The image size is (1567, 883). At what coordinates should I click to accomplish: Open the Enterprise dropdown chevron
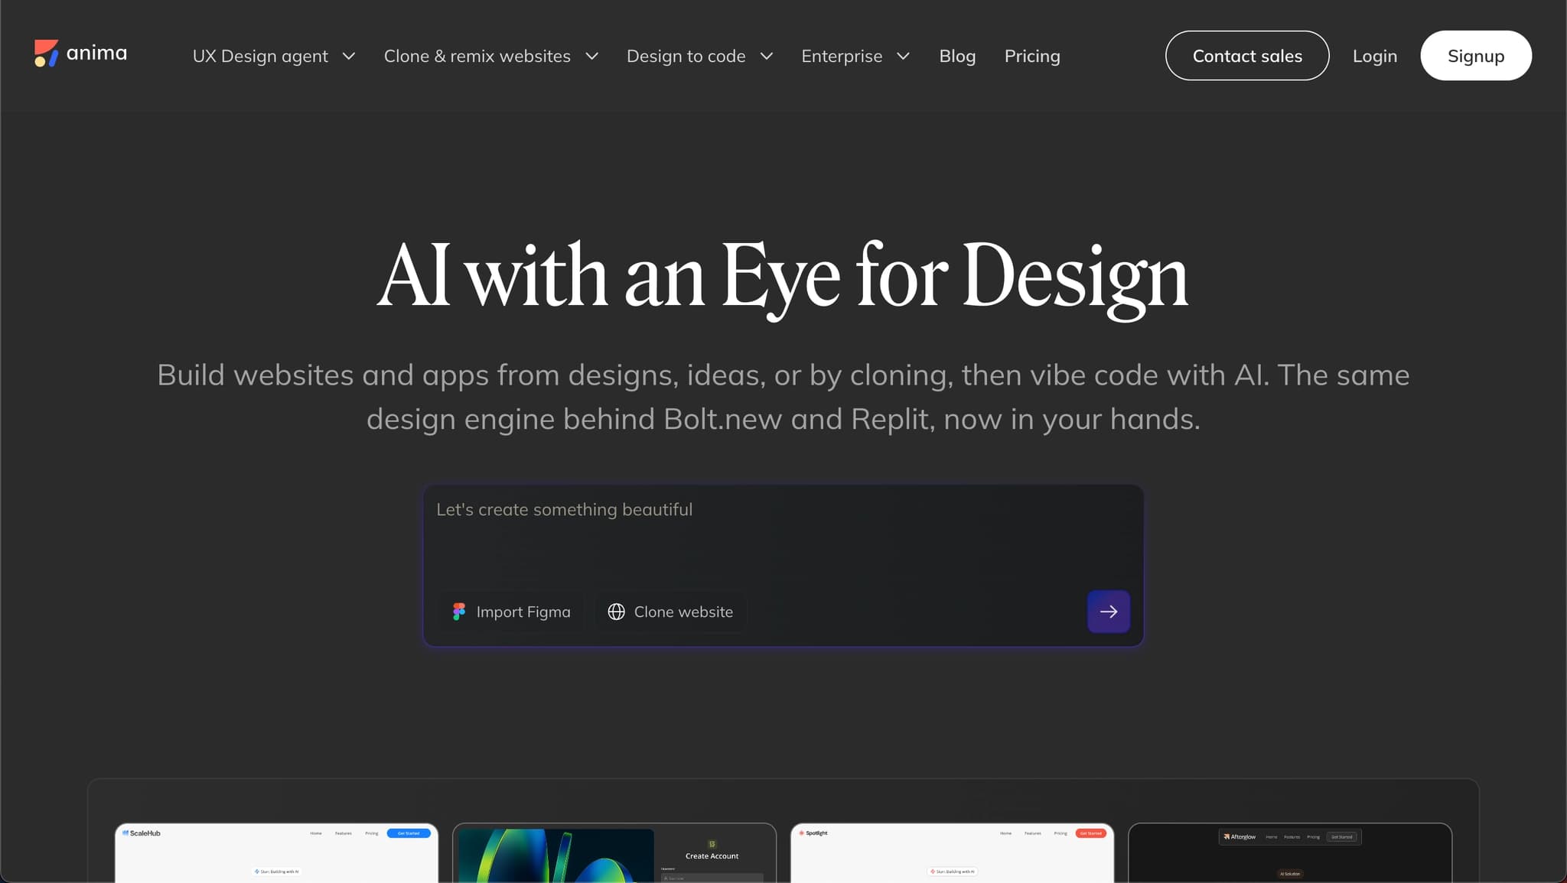903,56
